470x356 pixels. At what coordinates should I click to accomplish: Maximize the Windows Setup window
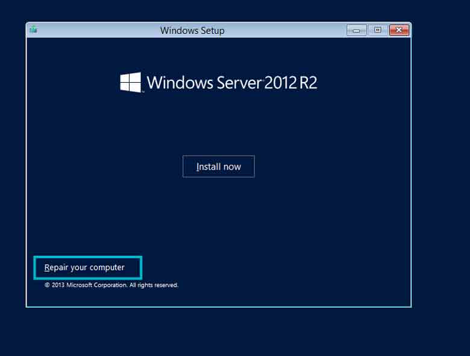click(x=377, y=30)
